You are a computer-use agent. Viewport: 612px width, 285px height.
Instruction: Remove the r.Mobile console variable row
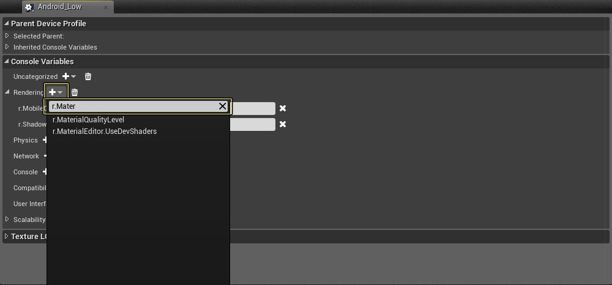click(283, 108)
